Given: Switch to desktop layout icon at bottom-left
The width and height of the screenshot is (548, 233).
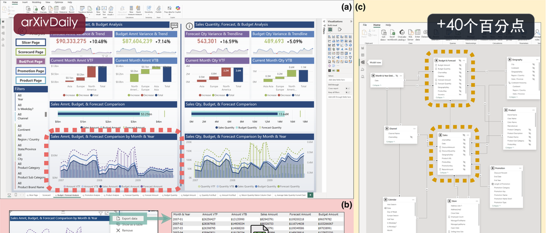Looking at the screenshot, I should pyautogui.click(x=9, y=195).
